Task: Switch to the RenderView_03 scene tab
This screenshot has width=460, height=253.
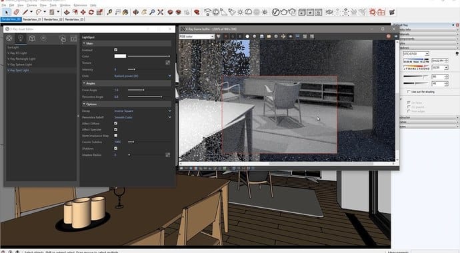Action: [74, 19]
